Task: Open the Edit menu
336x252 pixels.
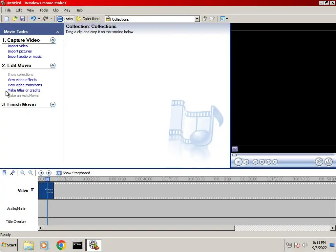Action: click(x=19, y=10)
